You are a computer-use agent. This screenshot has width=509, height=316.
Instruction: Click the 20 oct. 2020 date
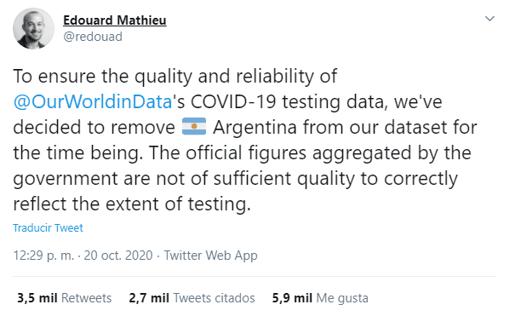(118, 256)
